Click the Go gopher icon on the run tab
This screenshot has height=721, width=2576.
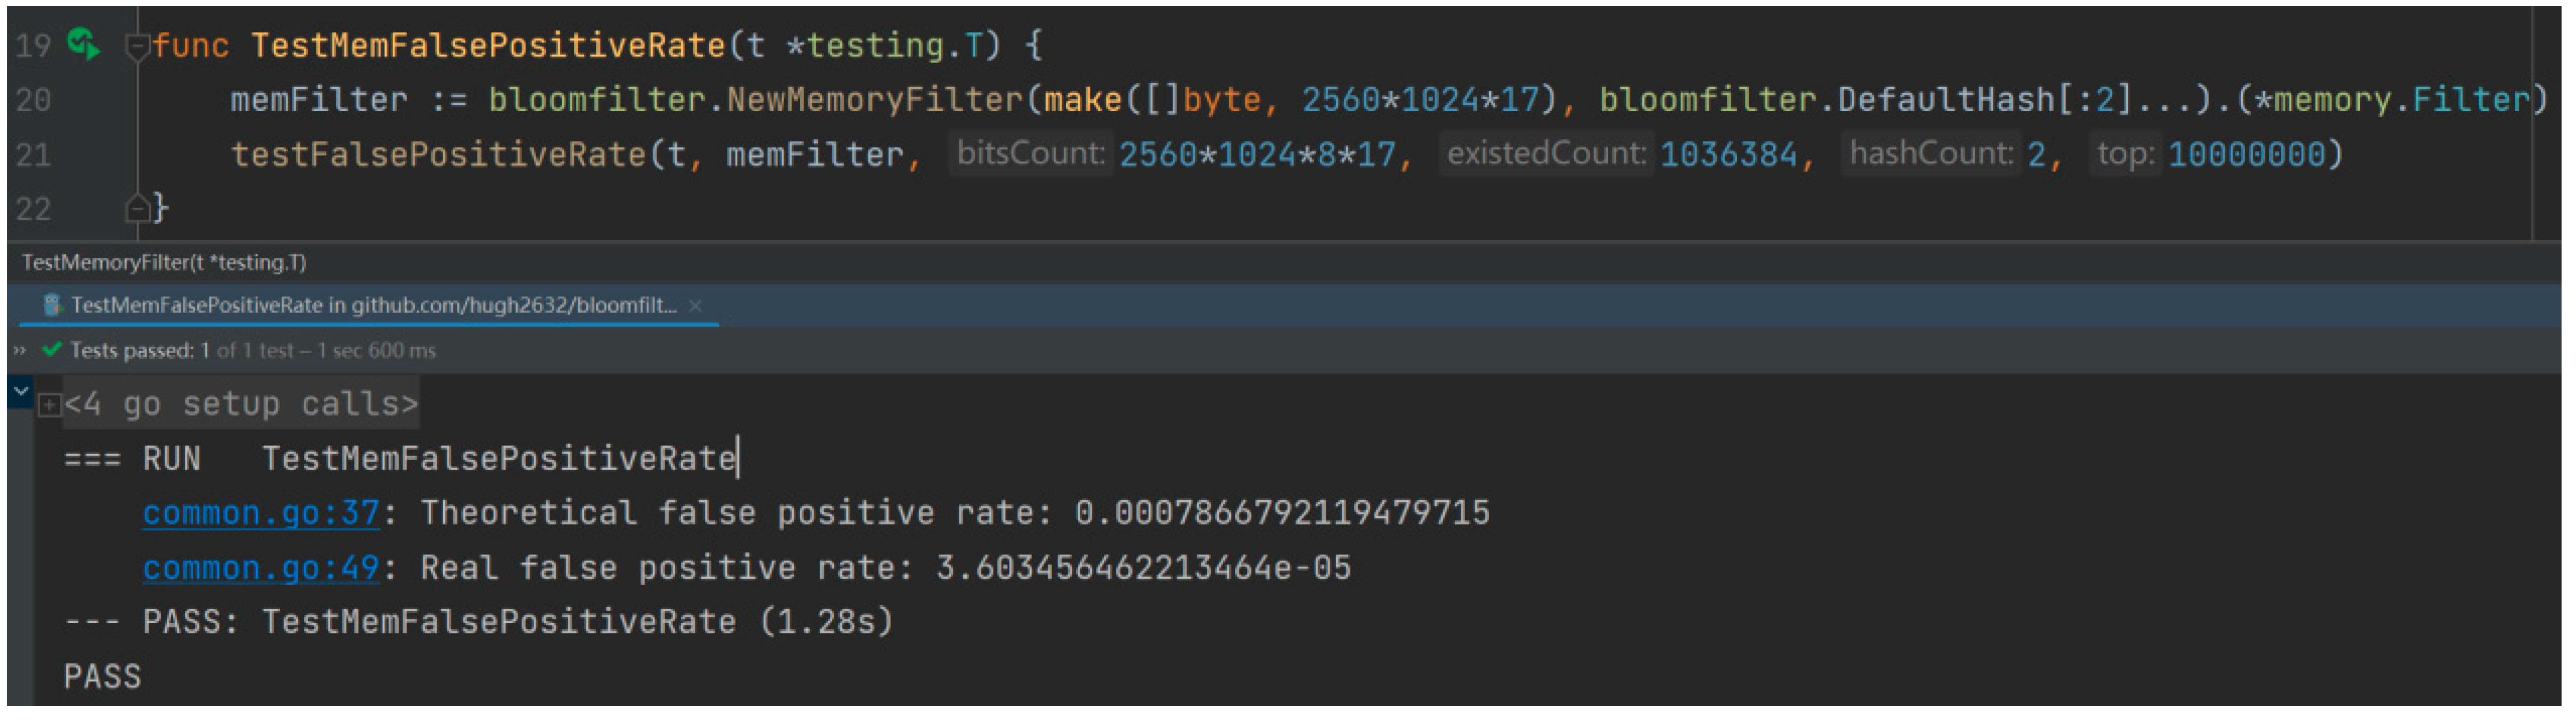point(53,305)
